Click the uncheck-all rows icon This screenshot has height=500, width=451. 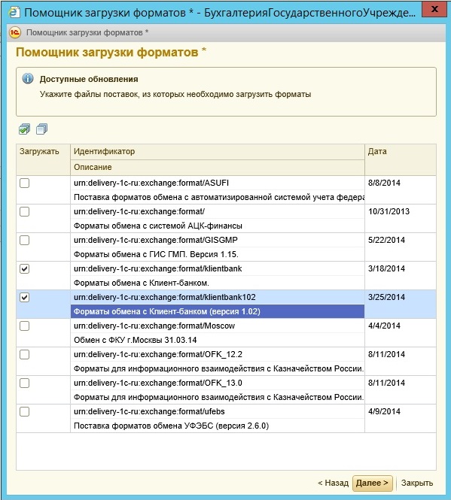click(x=42, y=129)
